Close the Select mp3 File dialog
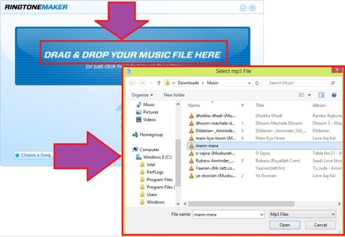 pos(337,70)
